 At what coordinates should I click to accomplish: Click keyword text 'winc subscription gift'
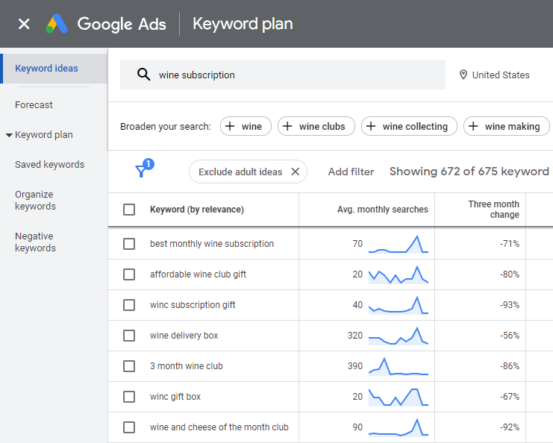click(x=193, y=305)
